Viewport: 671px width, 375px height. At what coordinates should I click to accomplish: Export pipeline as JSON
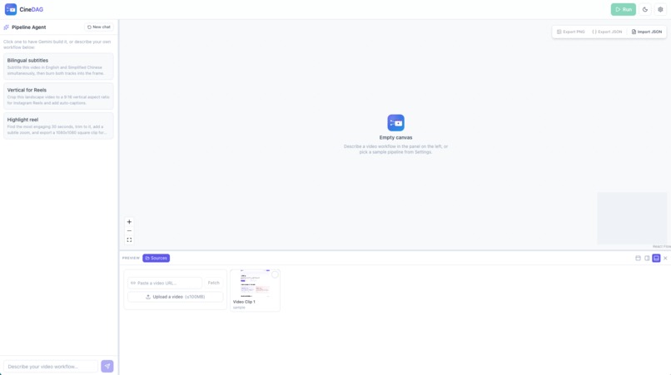[x=607, y=32]
